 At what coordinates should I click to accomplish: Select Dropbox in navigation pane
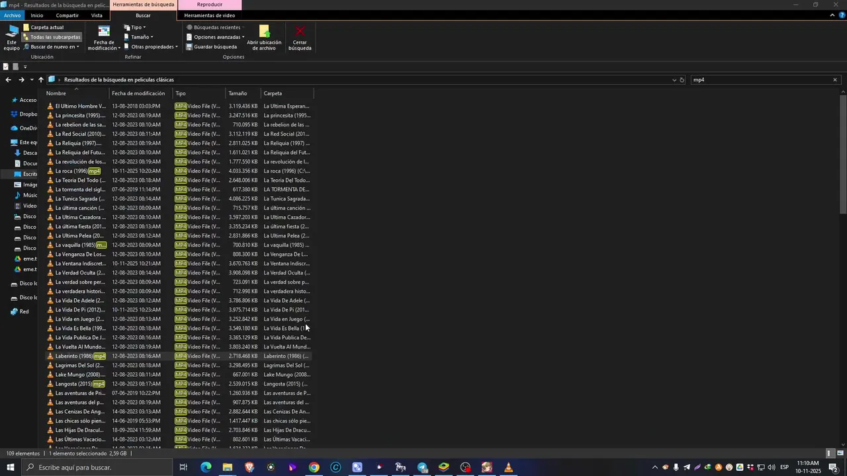(24, 114)
